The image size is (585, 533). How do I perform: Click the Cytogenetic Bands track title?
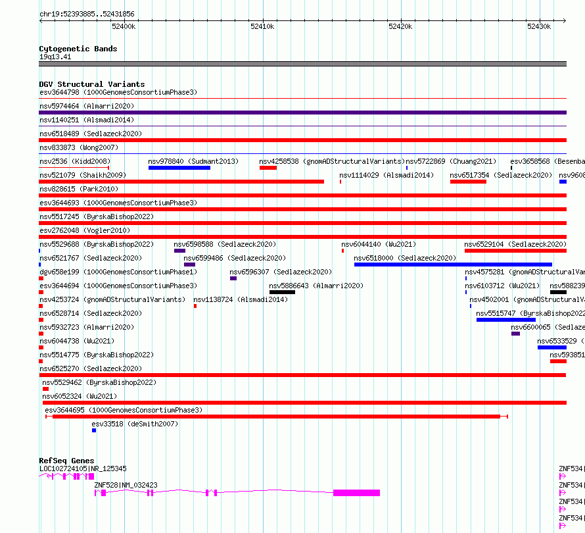78,49
